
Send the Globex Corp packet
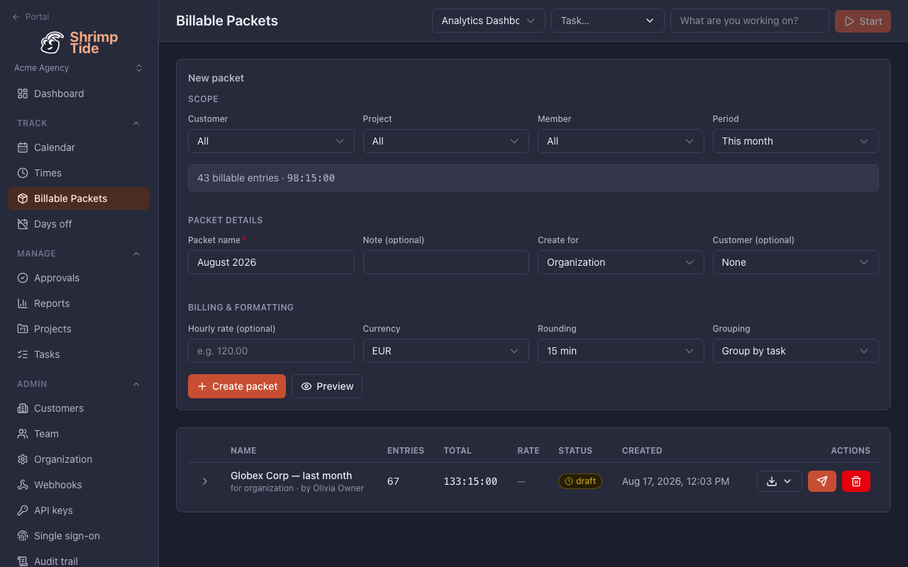(x=821, y=481)
